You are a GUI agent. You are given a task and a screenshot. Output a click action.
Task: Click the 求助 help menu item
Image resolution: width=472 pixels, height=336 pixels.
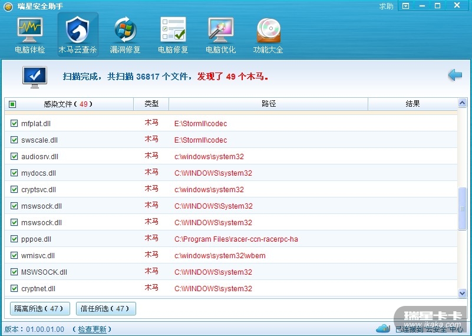[x=386, y=6]
